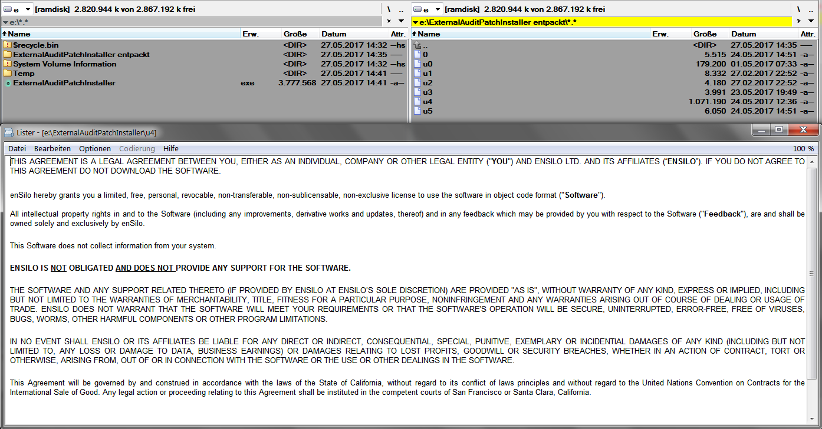Screen dimensions: 822x429
Task: Minimize the Lister window
Action: (762, 130)
